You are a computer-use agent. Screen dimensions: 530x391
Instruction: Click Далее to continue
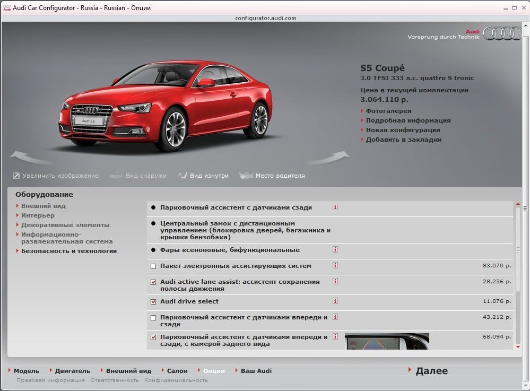point(432,371)
